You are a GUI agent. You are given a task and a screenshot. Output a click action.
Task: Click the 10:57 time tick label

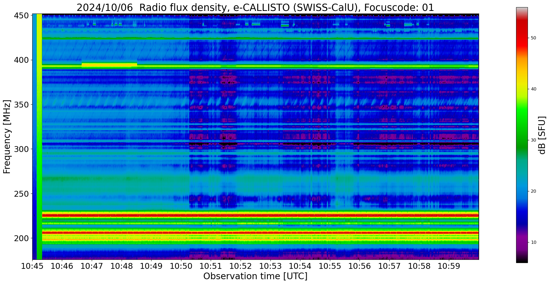(x=389, y=266)
